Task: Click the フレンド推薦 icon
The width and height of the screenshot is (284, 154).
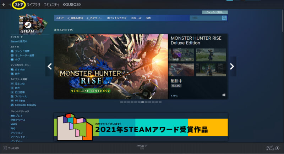Action: coord(12,51)
